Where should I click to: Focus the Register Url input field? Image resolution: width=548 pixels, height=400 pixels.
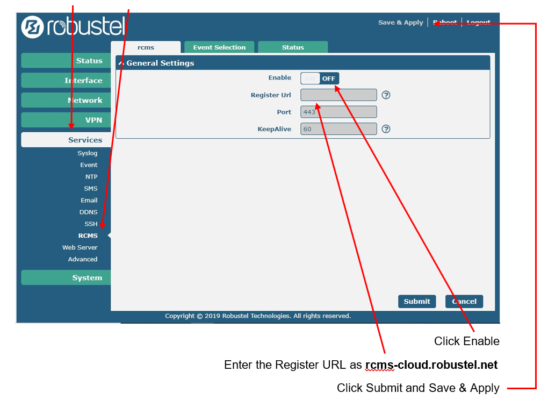tap(338, 95)
